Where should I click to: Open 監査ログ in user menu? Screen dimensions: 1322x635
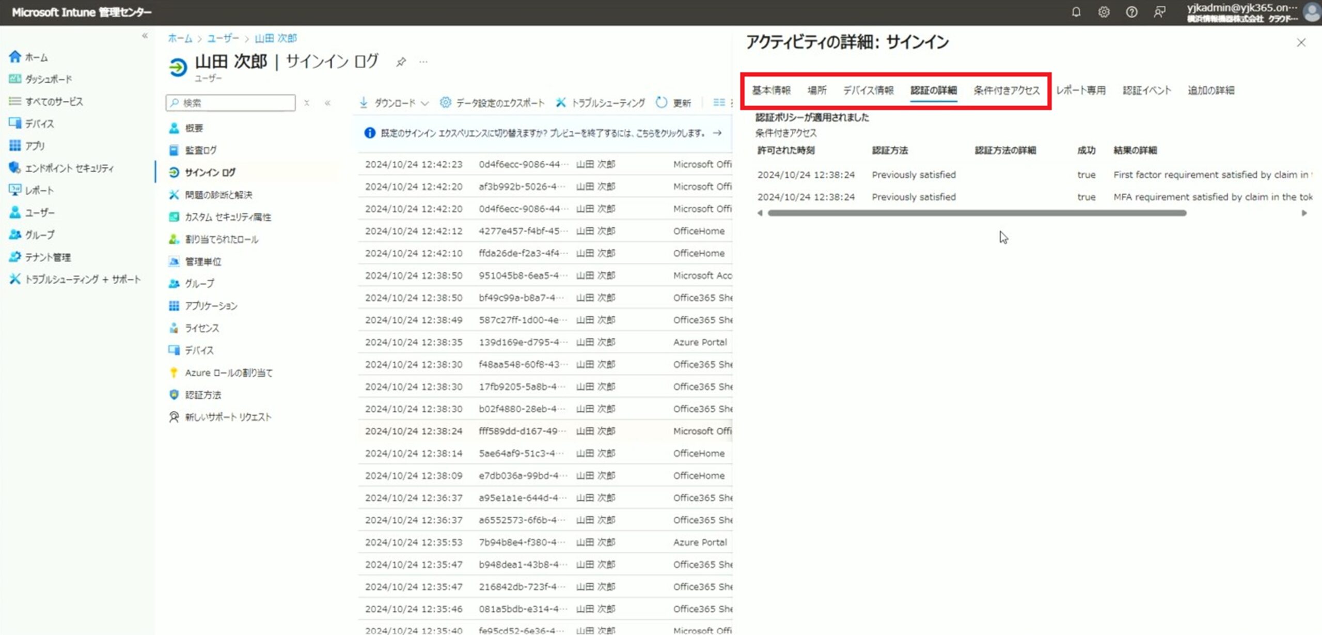[x=193, y=150]
